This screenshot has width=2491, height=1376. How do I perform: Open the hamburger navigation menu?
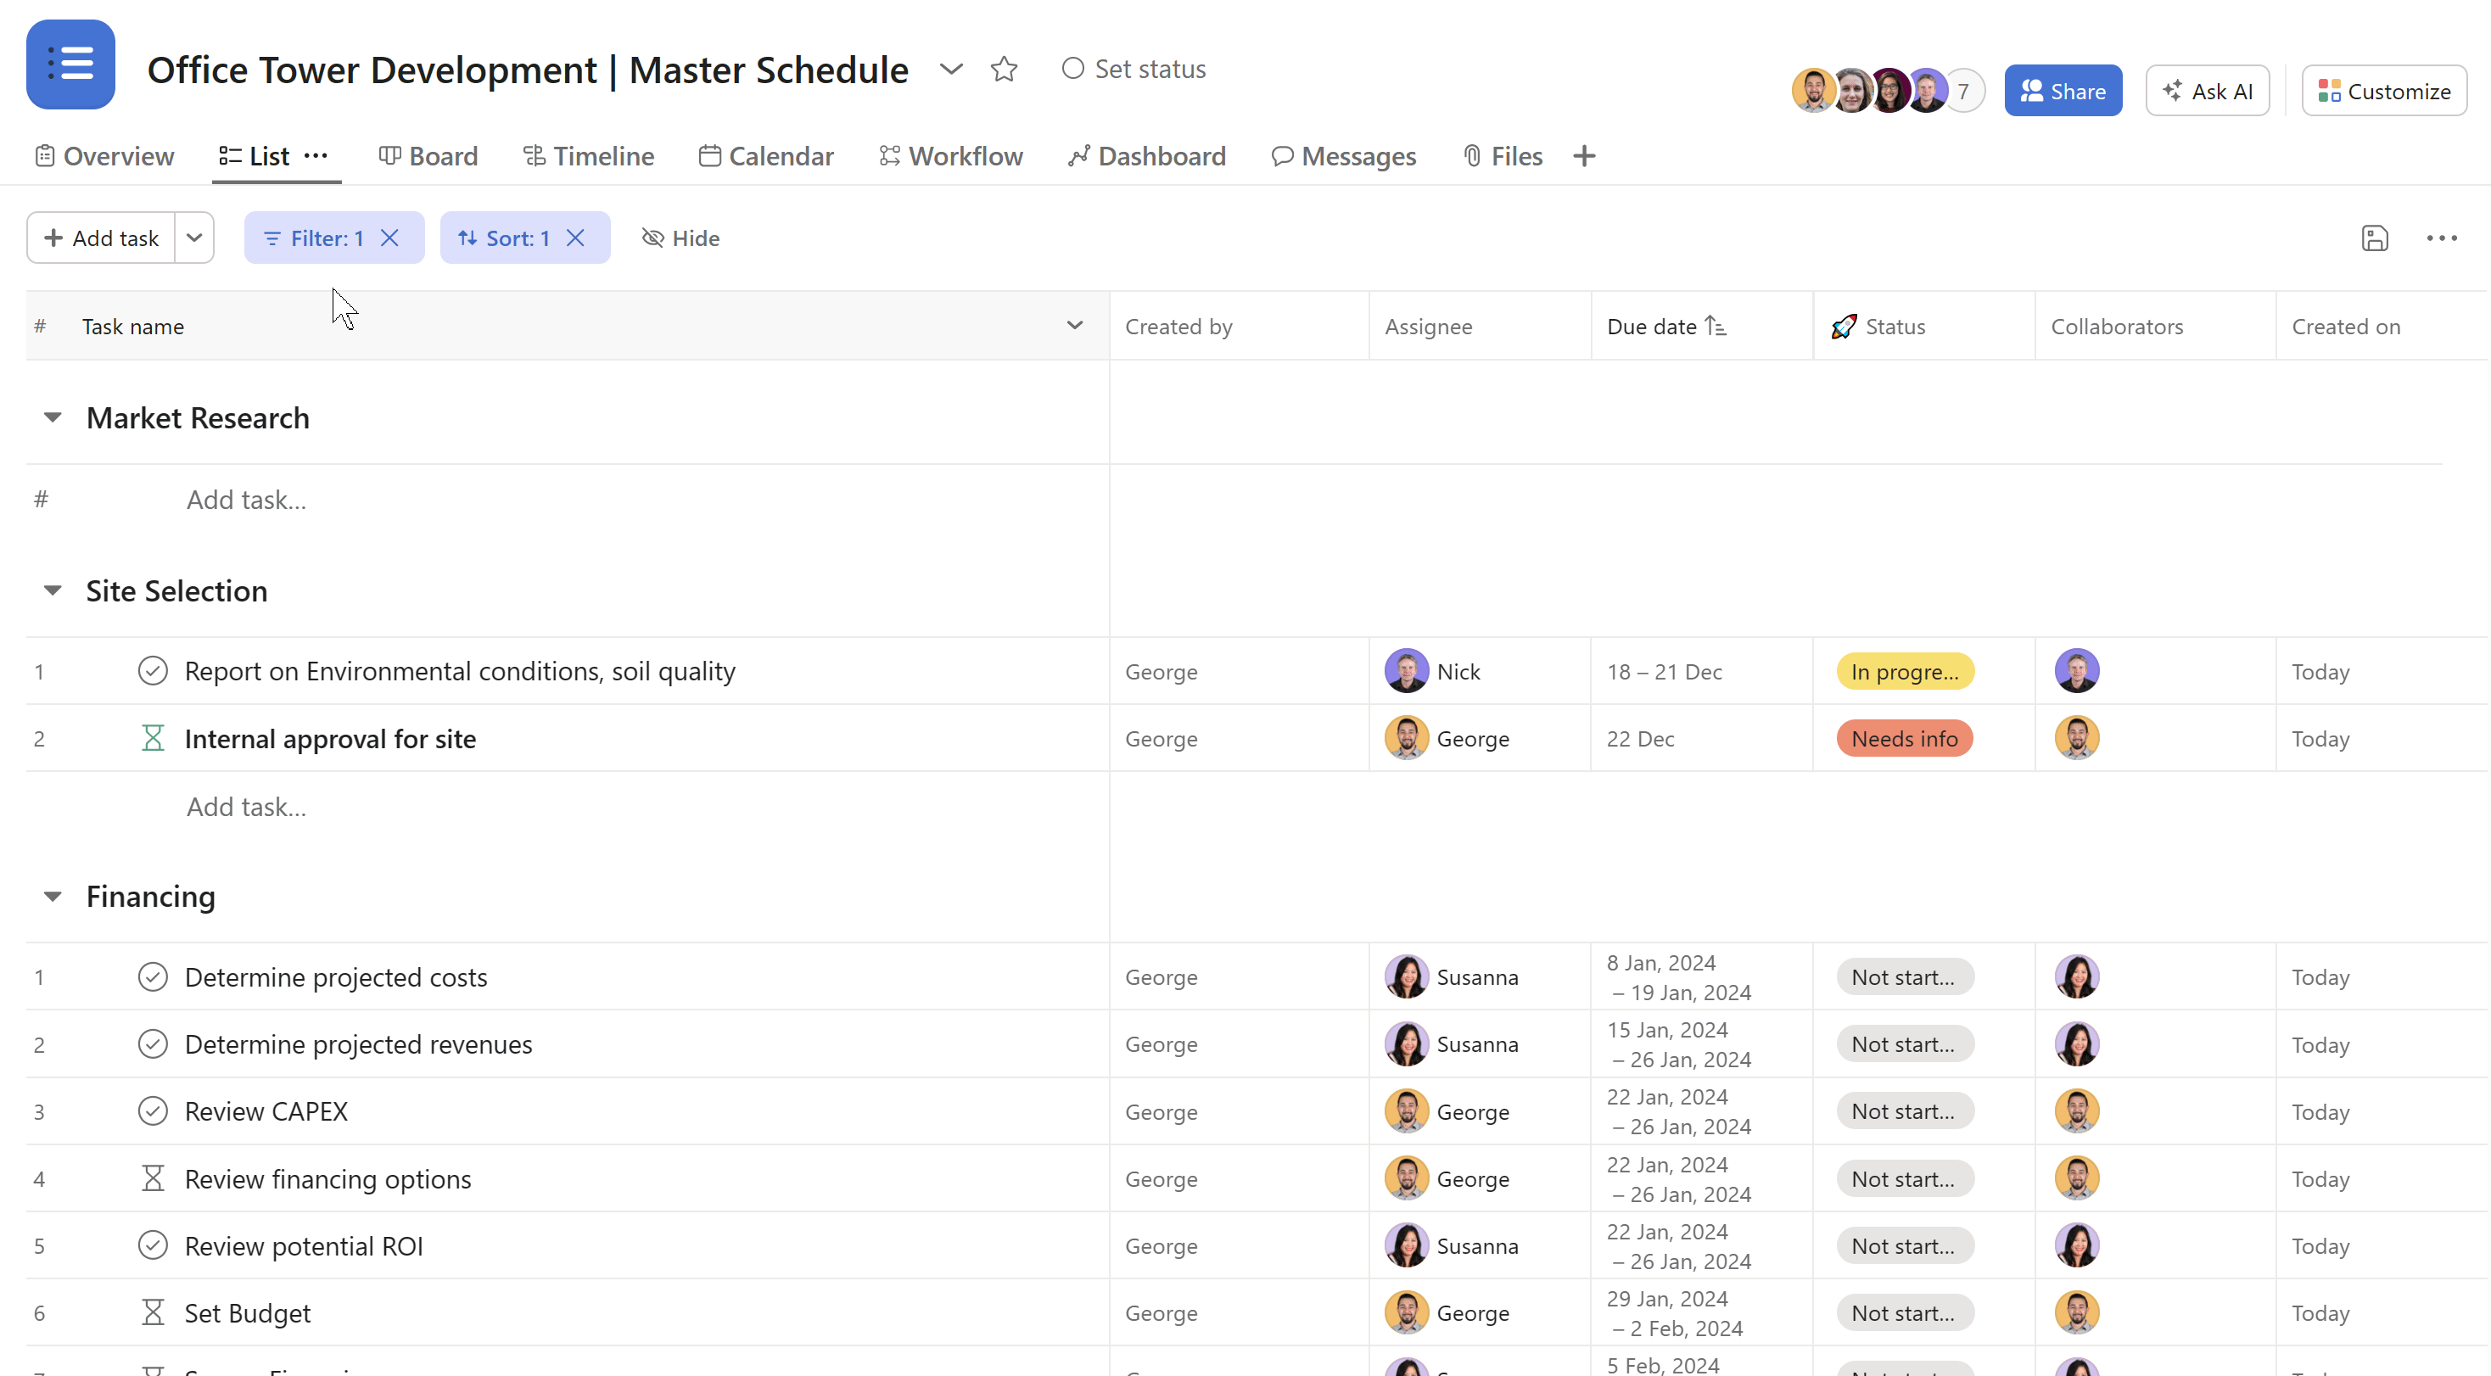click(x=70, y=64)
